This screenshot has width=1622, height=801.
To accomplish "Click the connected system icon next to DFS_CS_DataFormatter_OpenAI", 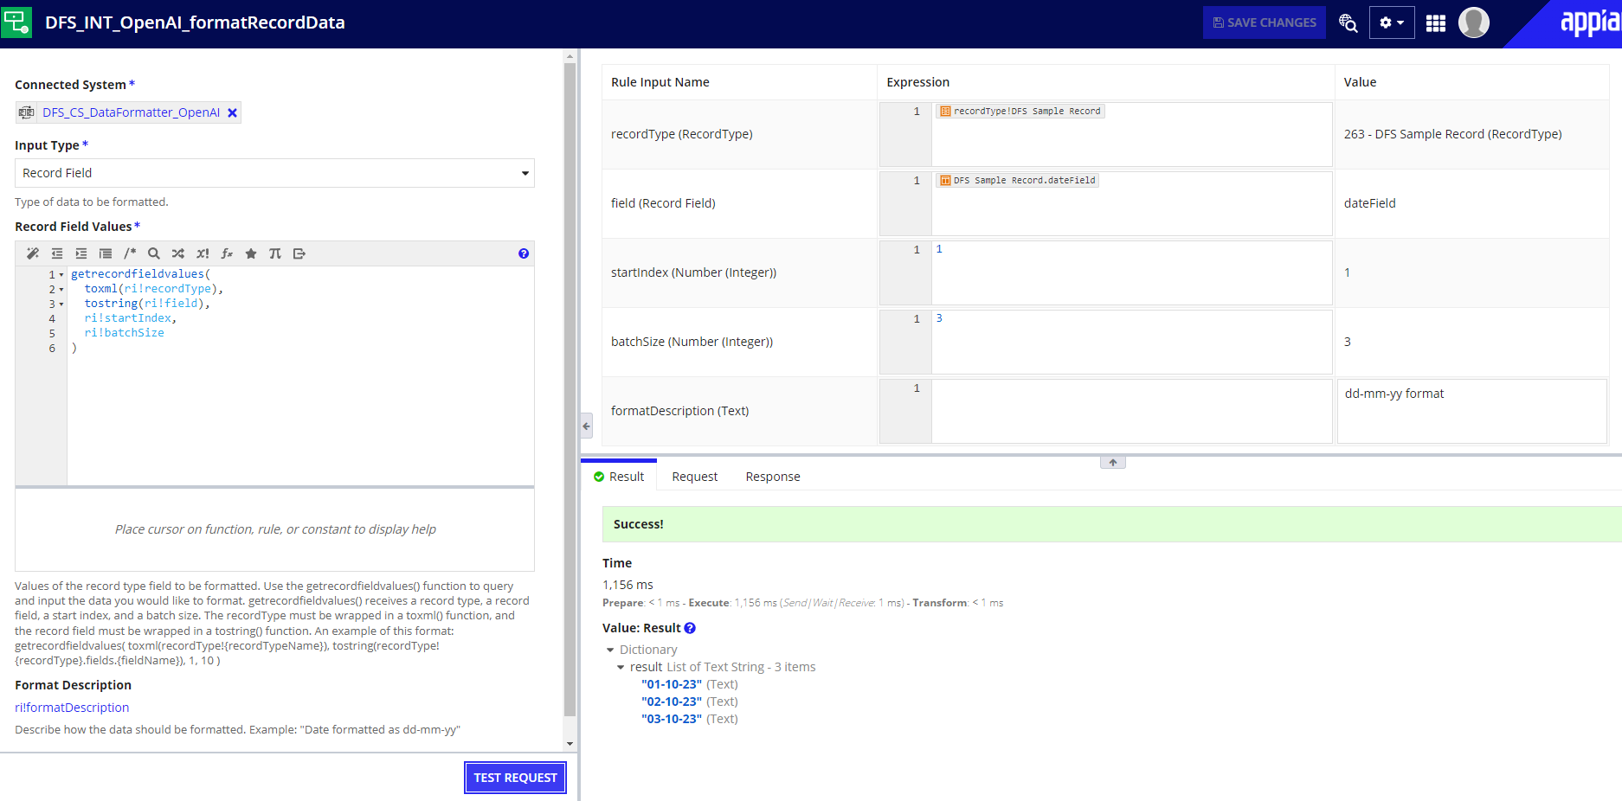I will (27, 112).
